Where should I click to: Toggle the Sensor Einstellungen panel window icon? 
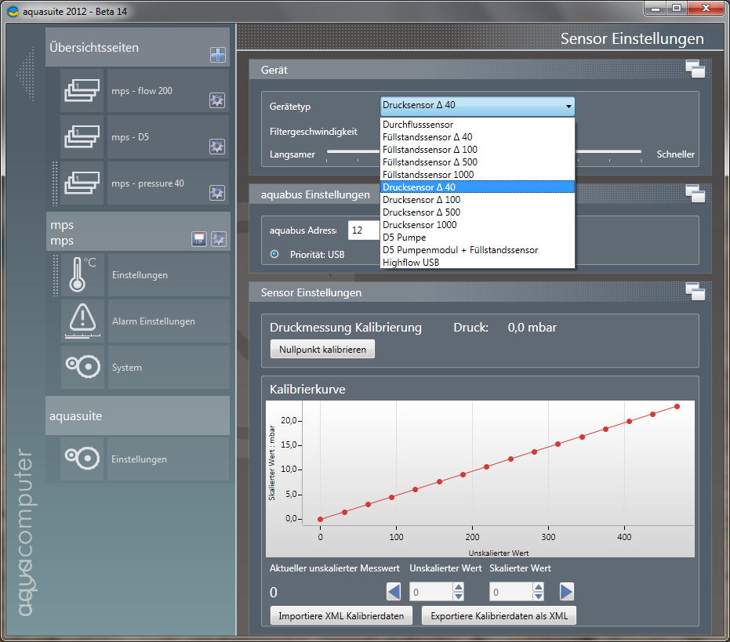click(695, 292)
